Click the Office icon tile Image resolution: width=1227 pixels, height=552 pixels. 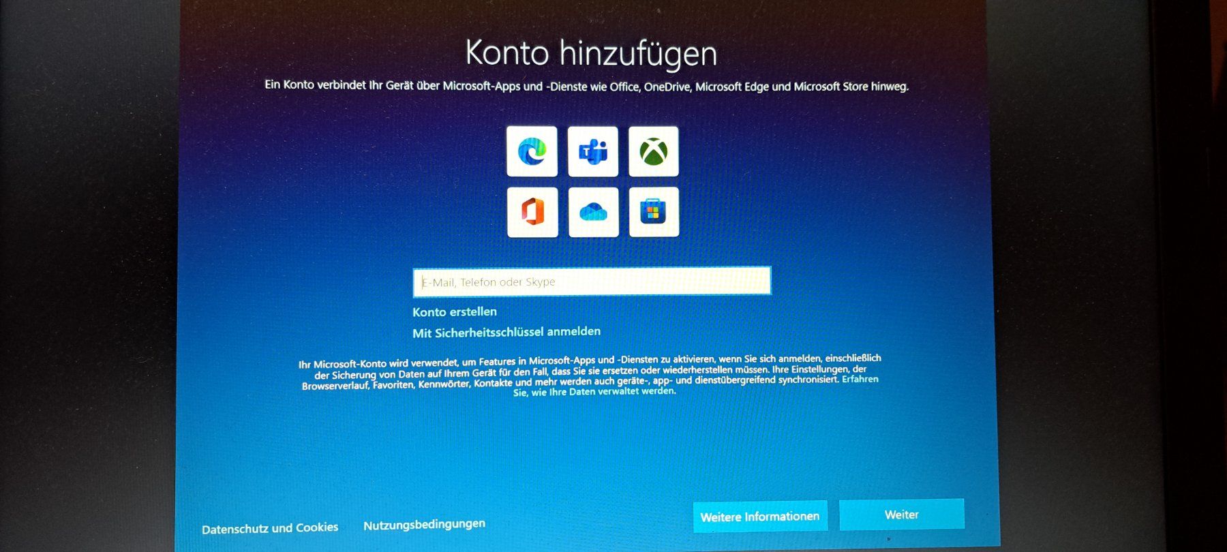[x=532, y=213]
